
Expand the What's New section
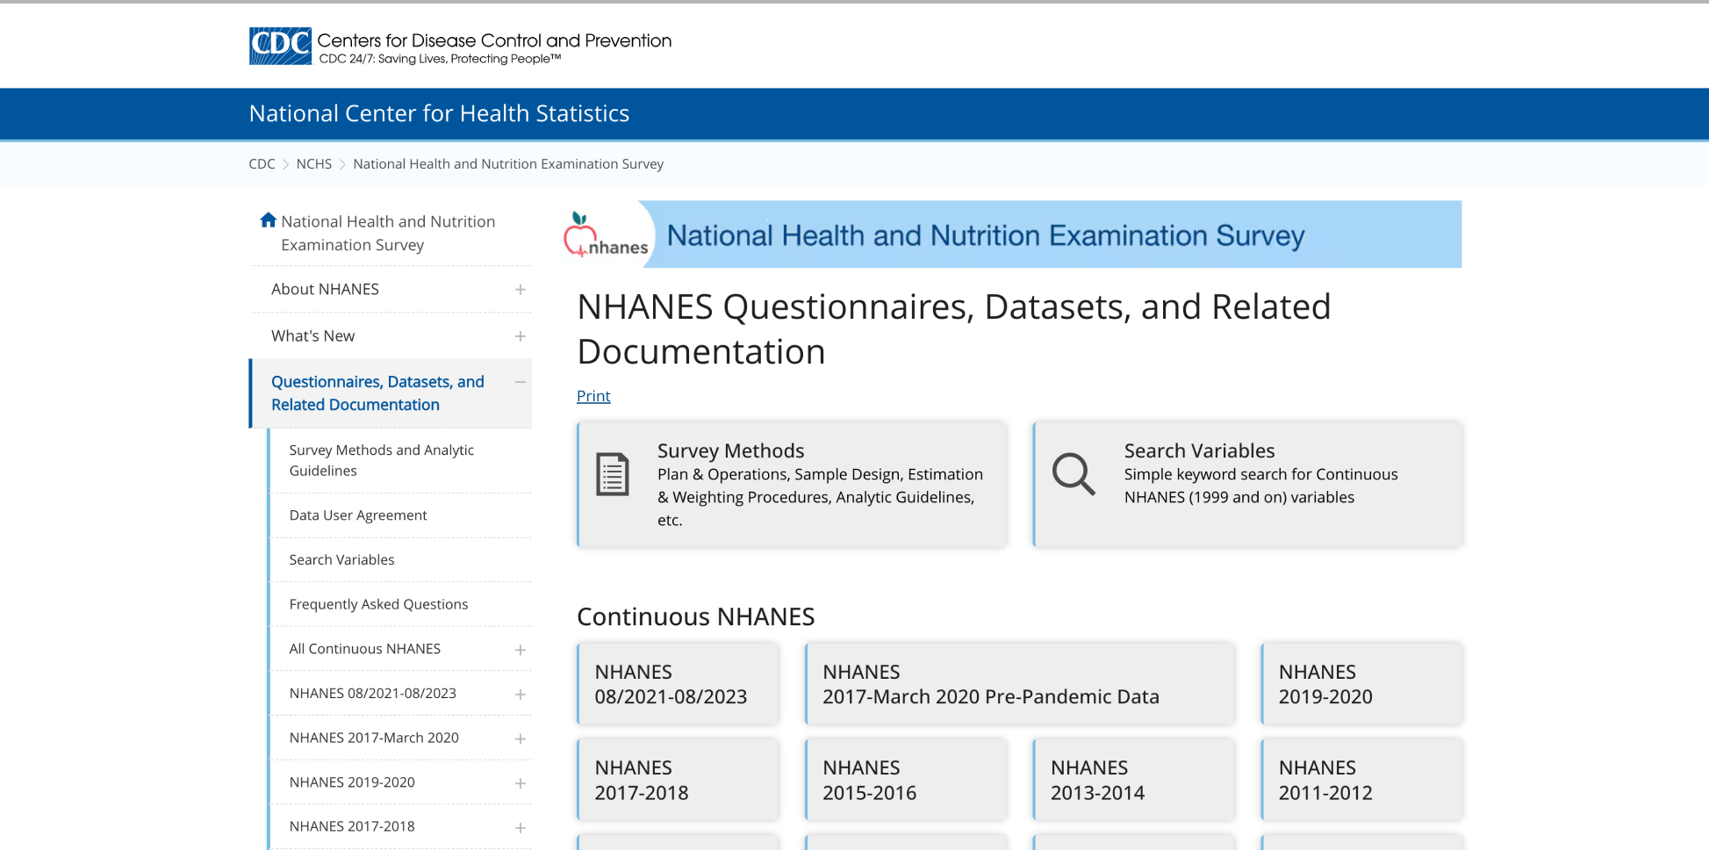(x=521, y=336)
